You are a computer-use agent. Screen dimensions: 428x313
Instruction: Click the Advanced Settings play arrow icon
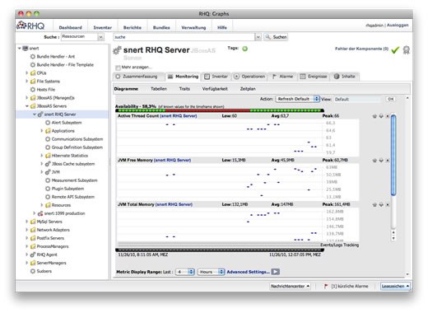[x=276, y=272]
